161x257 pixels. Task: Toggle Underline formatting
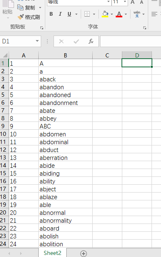click(x=70, y=14)
